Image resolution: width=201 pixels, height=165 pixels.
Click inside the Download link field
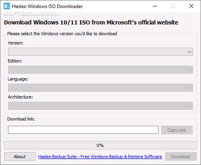tap(83, 130)
